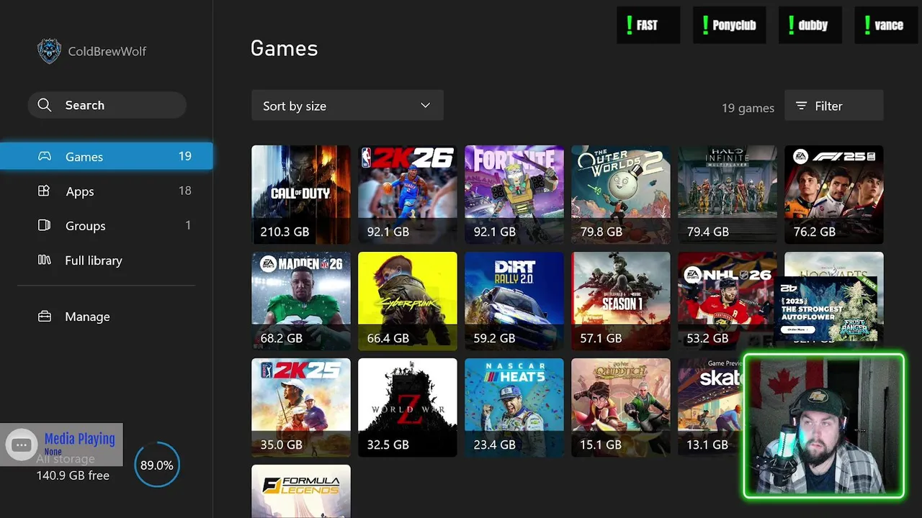Viewport: 922px width, 518px height.
Task: Select the F1 25 game tile
Action: (x=834, y=194)
